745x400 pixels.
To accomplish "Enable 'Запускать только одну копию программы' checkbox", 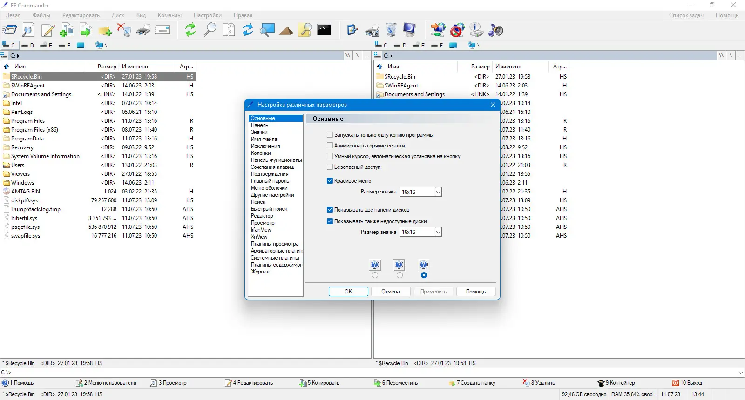I will 330,135.
